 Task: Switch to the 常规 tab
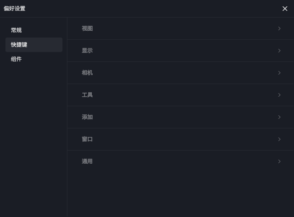click(16, 30)
